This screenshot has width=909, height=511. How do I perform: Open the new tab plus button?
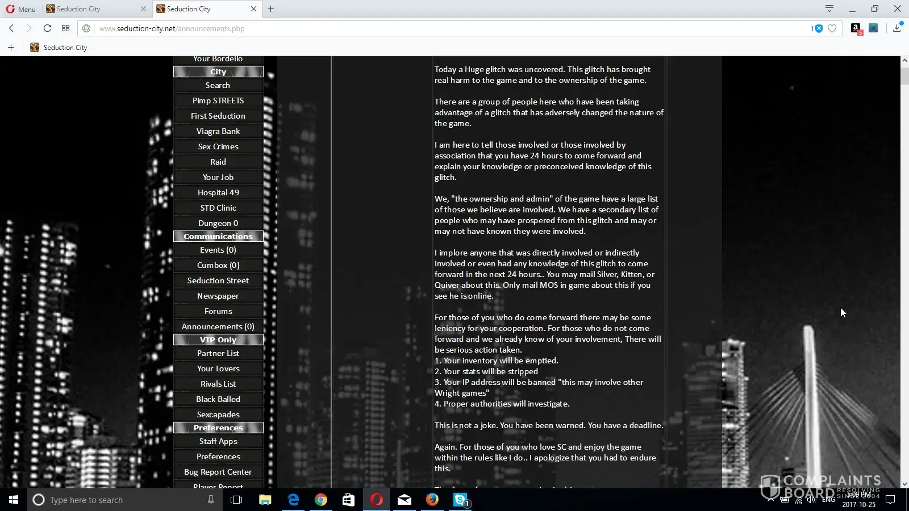click(x=271, y=9)
